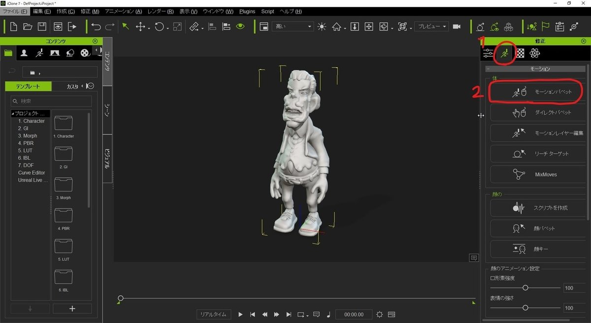Click the Link tool icon
This screenshot has width=591, height=323.
195,27
